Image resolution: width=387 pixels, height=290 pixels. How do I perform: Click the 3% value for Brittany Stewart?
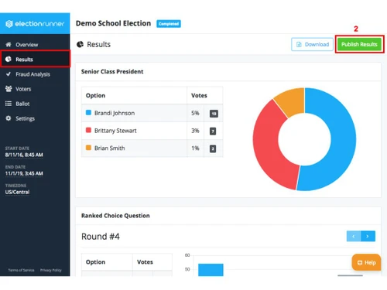[195, 131]
